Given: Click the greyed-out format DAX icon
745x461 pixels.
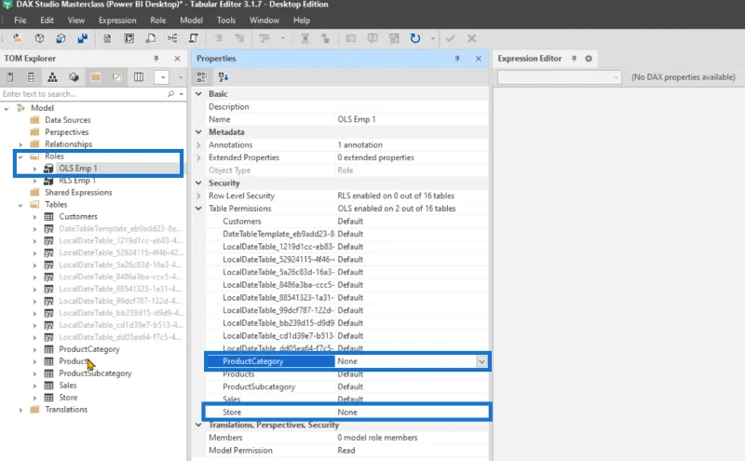Looking at the screenshot, I should click(x=219, y=38).
